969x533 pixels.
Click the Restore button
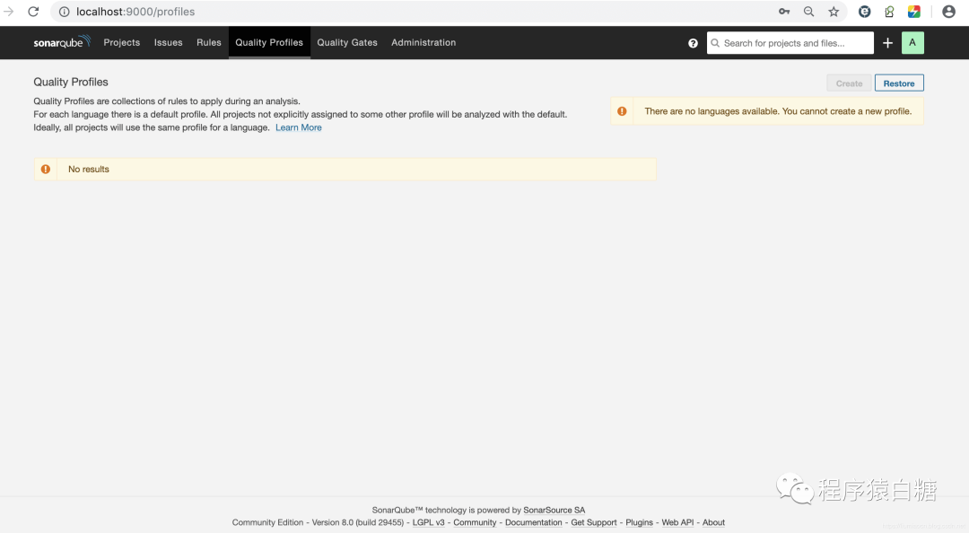point(899,83)
